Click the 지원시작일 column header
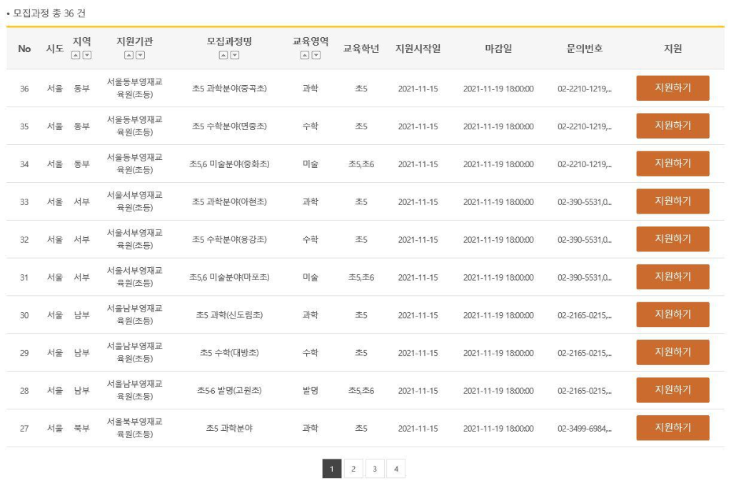Viewport: 731px width, 483px height. (x=418, y=49)
